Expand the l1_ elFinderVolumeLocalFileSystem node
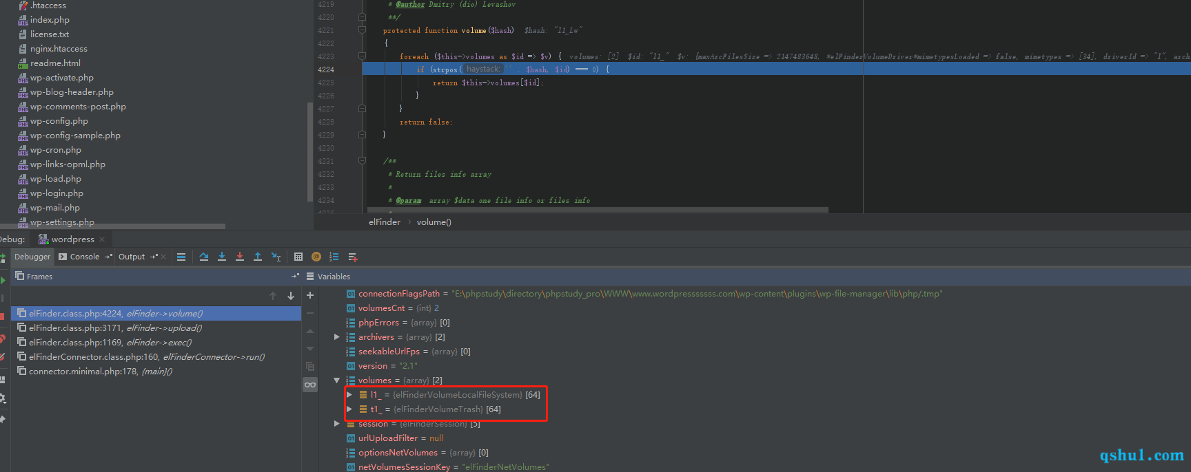The width and height of the screenshot is (1191, 472). pyautogui.click(x=349, y=395)
